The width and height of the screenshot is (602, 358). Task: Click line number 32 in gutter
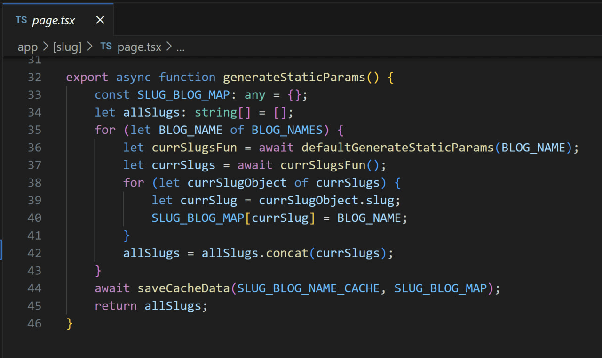tap(34, 77)
